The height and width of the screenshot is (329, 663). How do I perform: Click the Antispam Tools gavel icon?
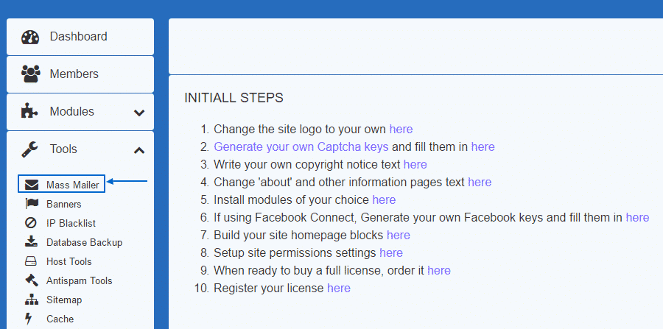tap(32, 280)
